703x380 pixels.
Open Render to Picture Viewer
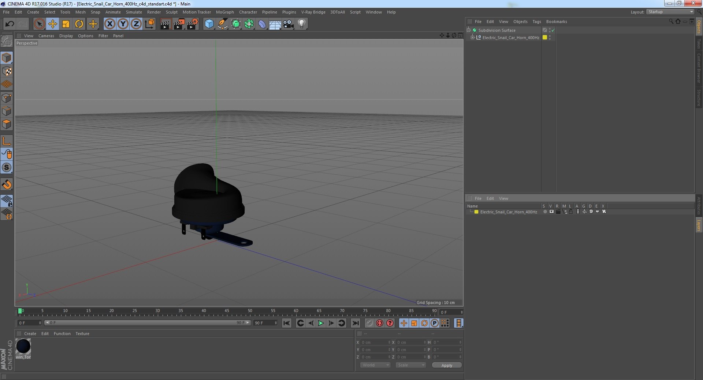[x=179, y=24]
